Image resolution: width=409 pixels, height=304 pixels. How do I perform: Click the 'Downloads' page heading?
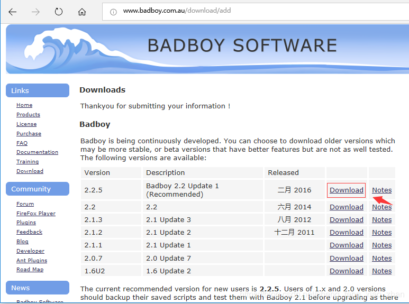(x=103, y=90)
